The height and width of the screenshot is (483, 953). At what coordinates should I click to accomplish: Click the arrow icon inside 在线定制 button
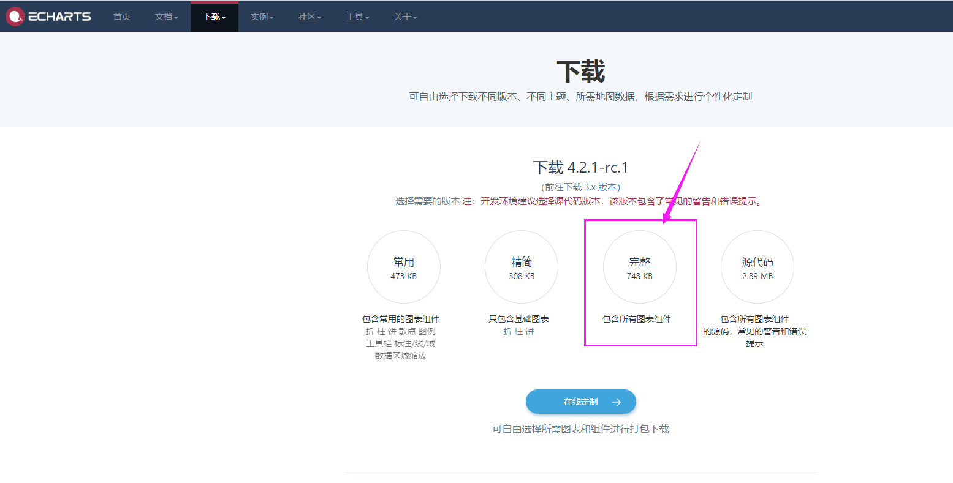tap(617, 402)
